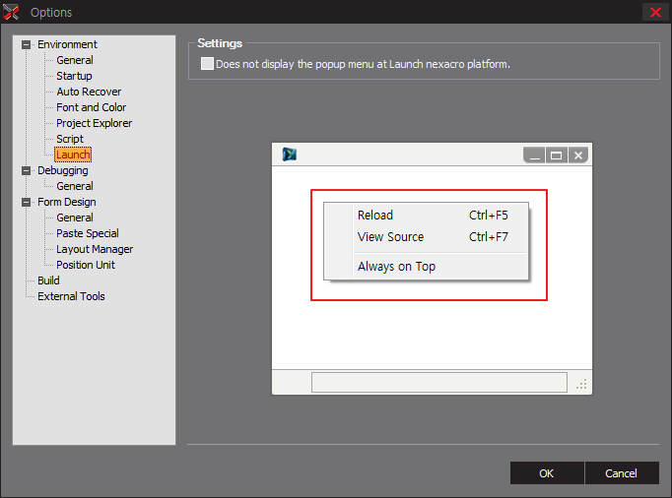The height and width of the screenshot is (498, 672).
Task: Click the preview window's resize grip
Action: 581,384
